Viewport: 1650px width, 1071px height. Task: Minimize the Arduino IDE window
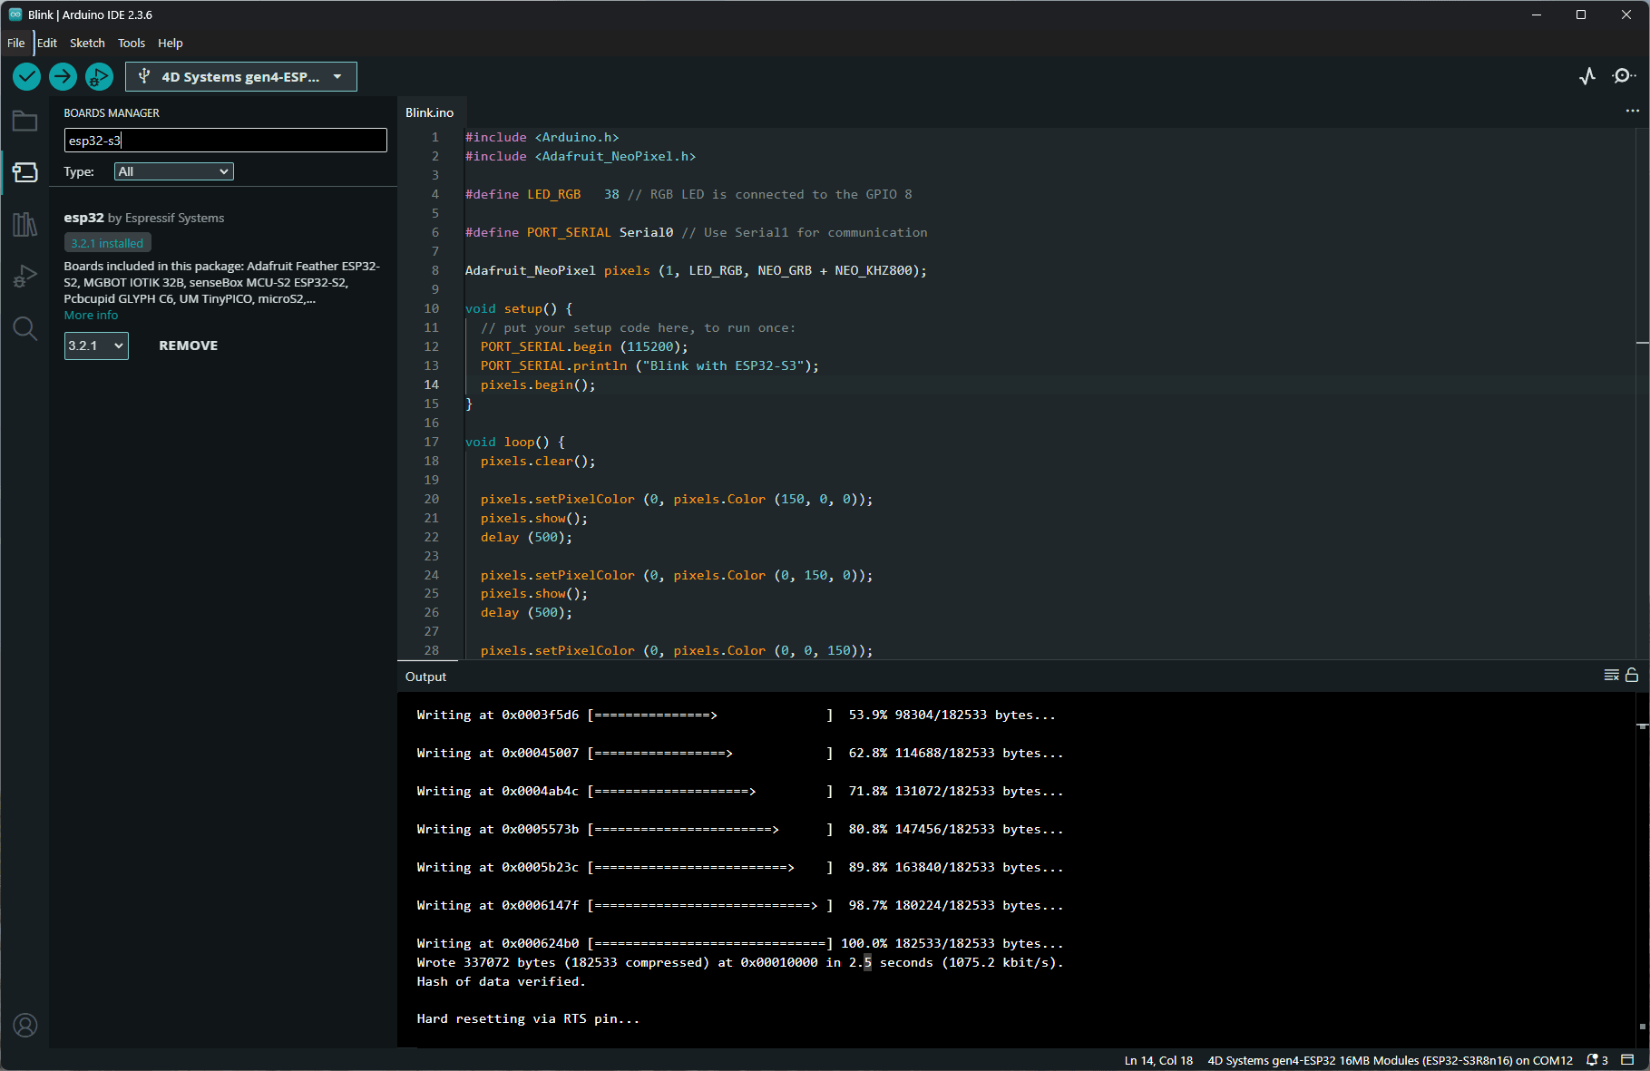[1537, 15]
